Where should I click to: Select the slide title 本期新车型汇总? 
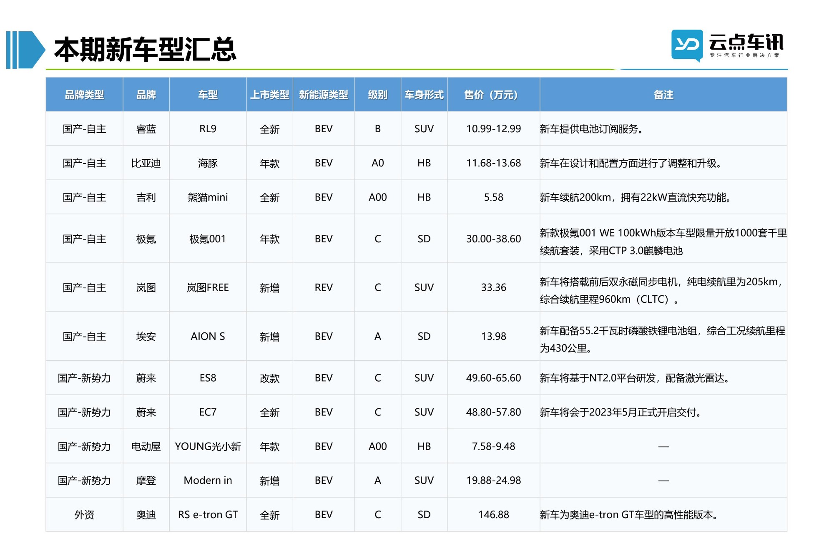point(145,50)
